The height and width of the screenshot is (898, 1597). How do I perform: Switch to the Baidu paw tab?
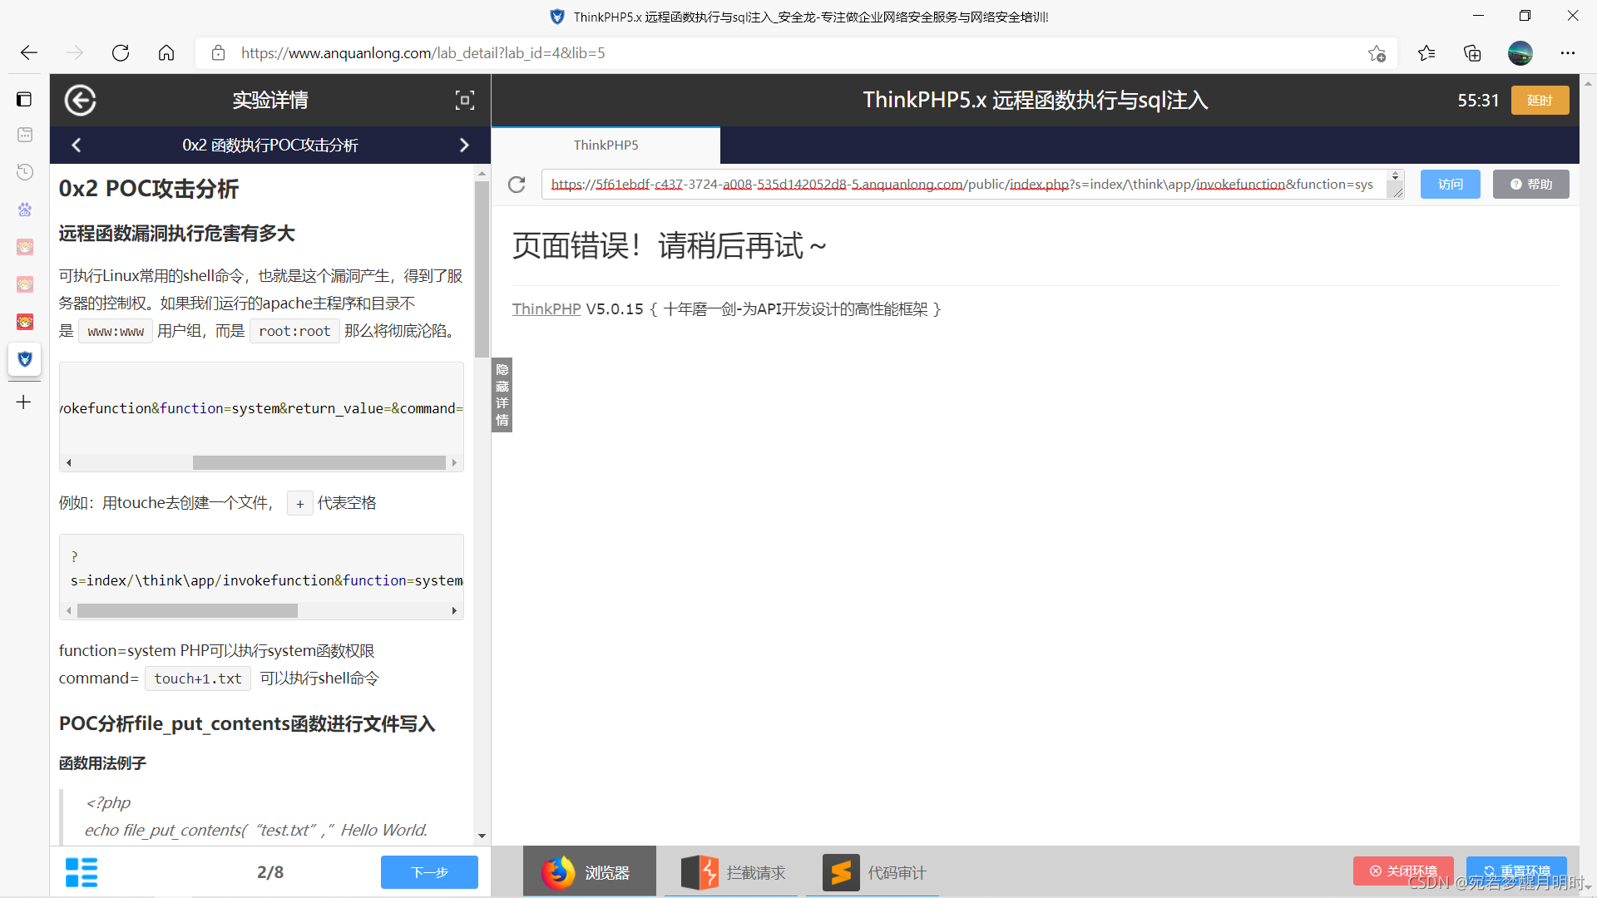click(25, 210)
